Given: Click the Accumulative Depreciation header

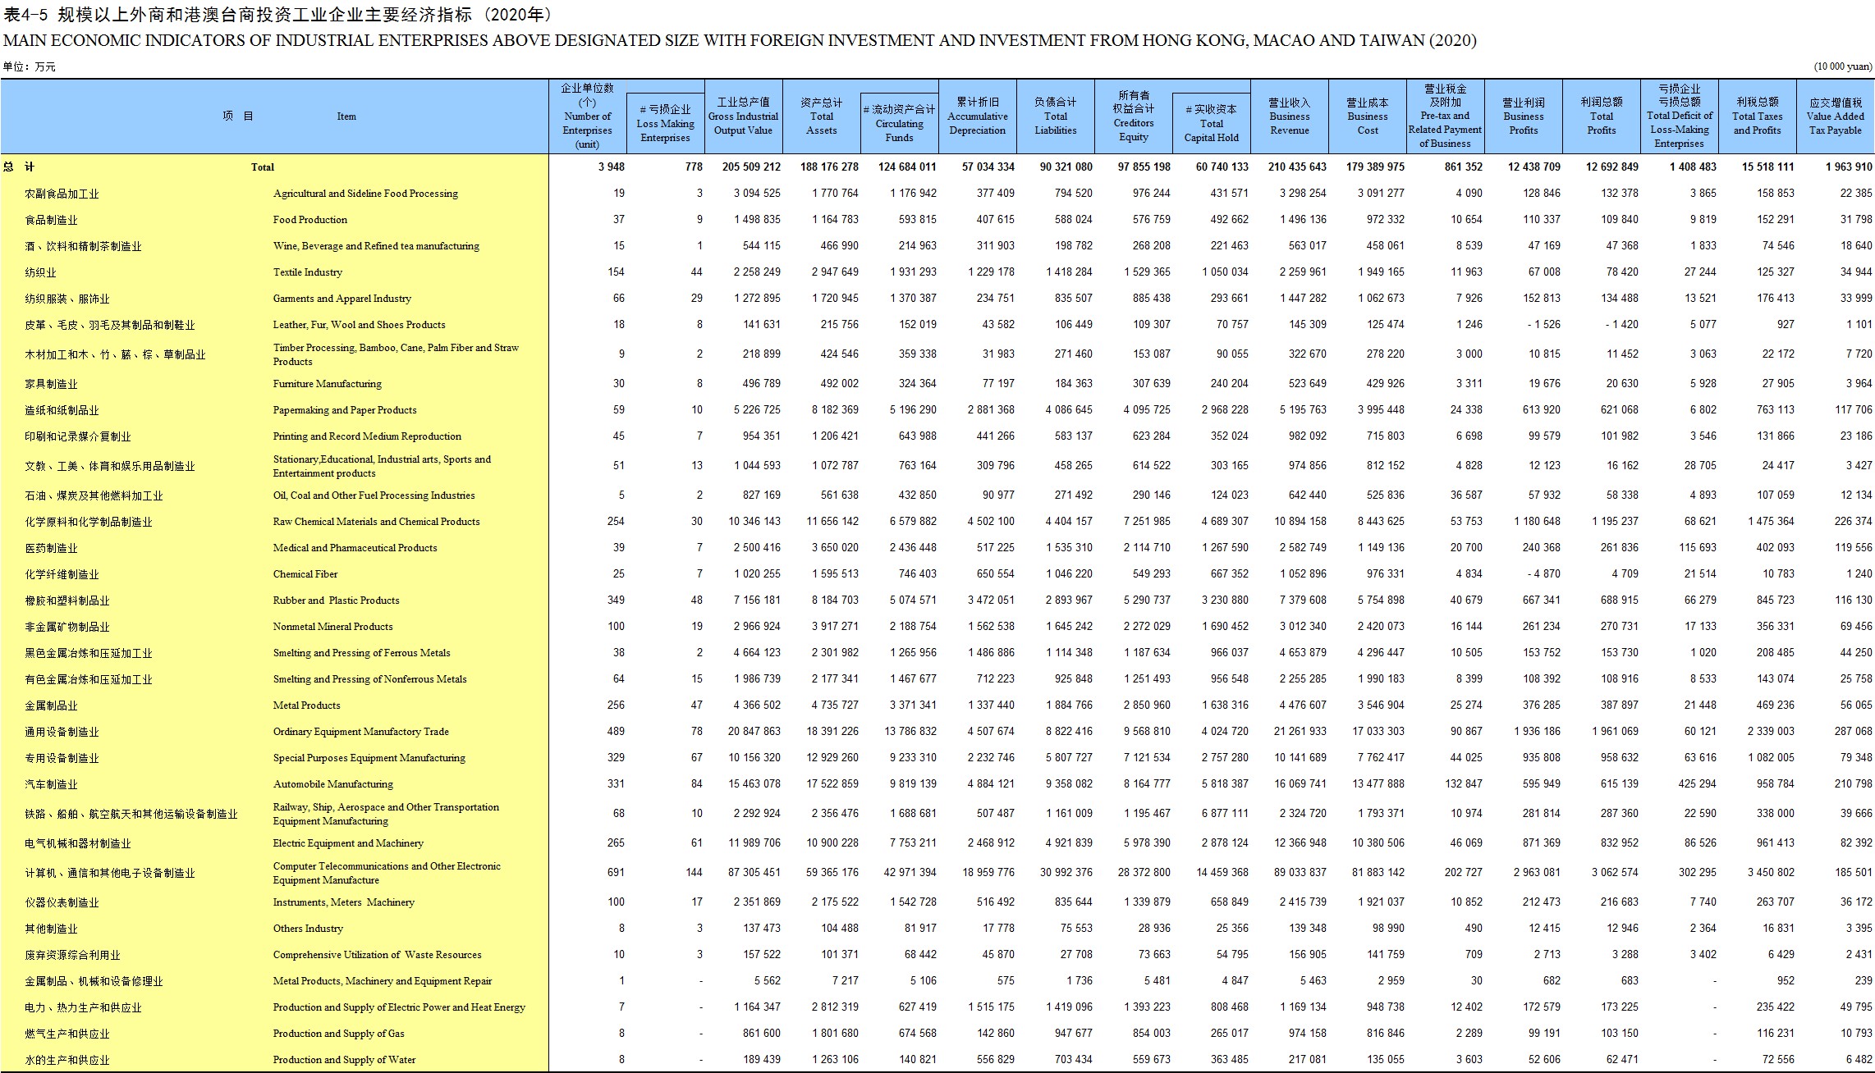Looking at the screenshot, I should pos(977,116).
